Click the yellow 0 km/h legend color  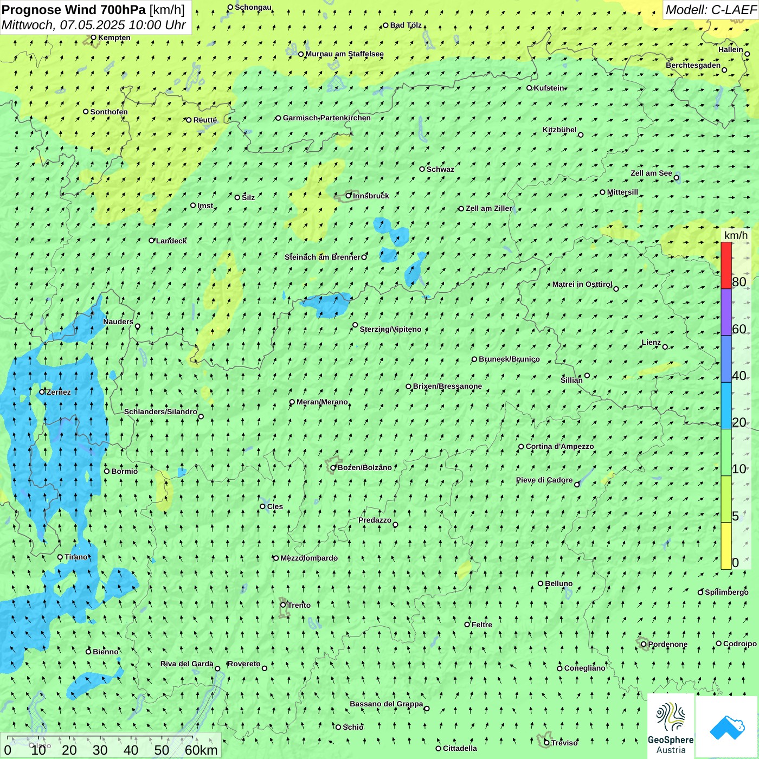(726, 546)
